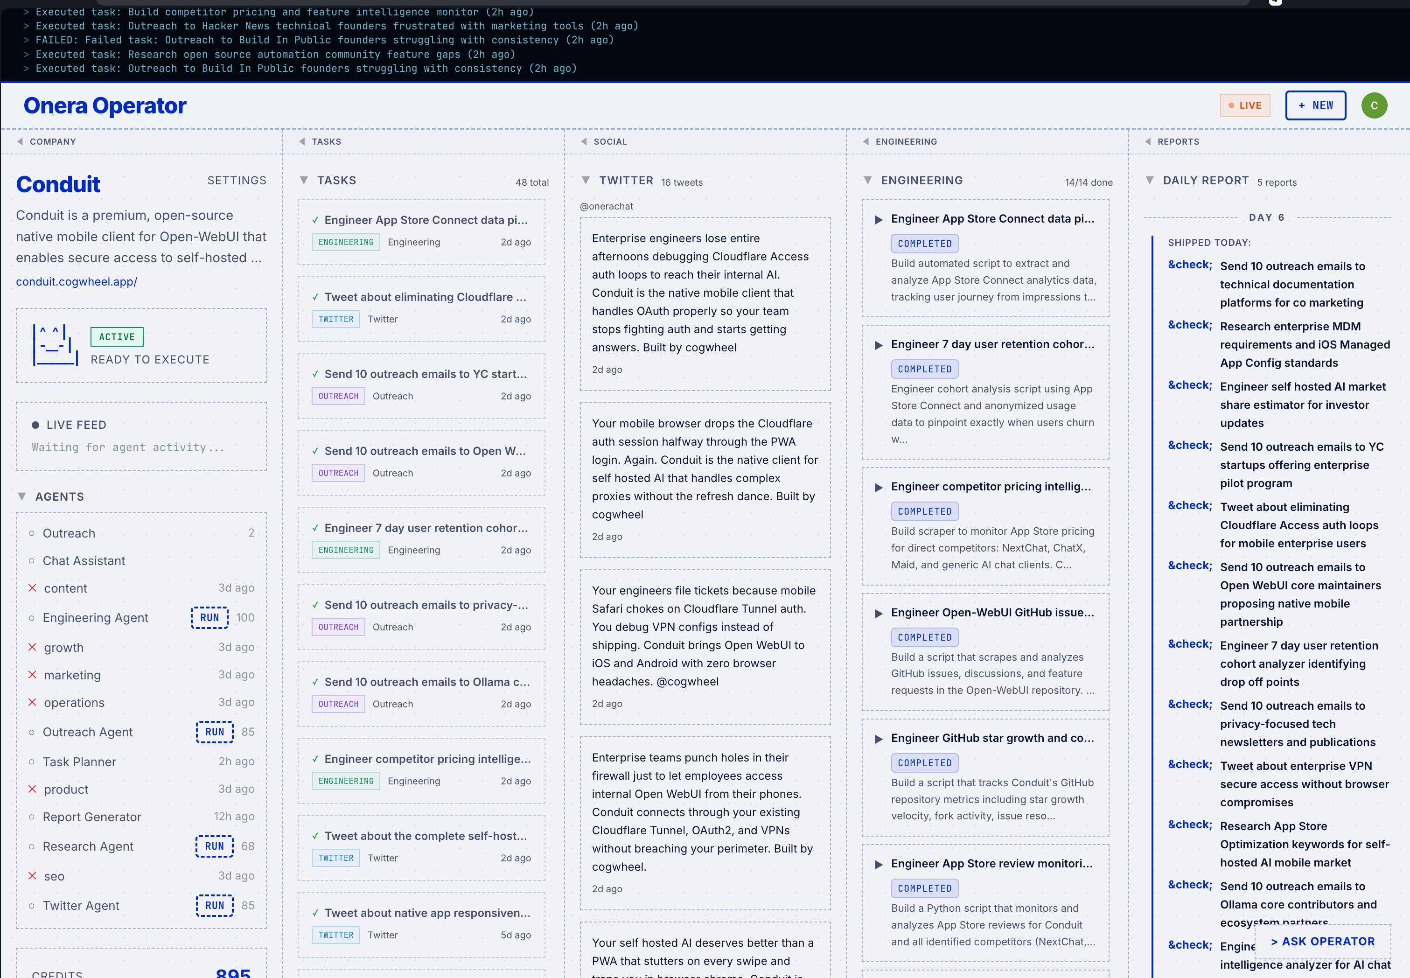This screenshot has width=1410, height=978.
Task: Click the checkmark on the Tweet about eliminating Cloudflare task
Action: pos(315,297)
